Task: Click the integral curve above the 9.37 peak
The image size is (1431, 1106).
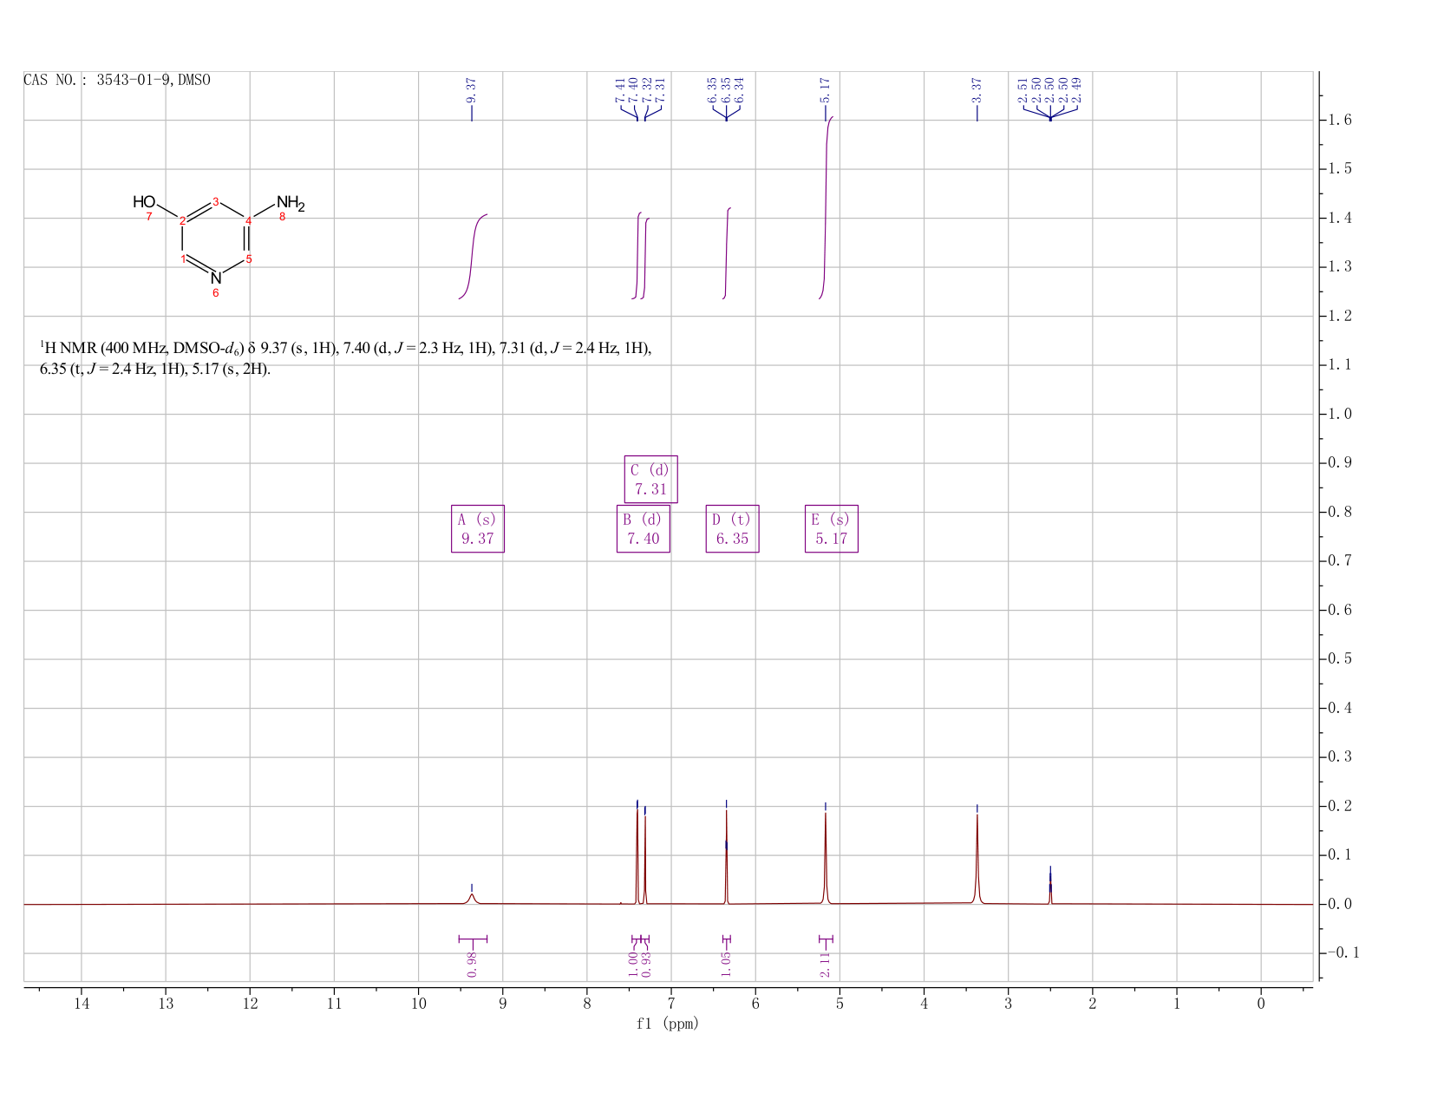Action: pos(473,256)
